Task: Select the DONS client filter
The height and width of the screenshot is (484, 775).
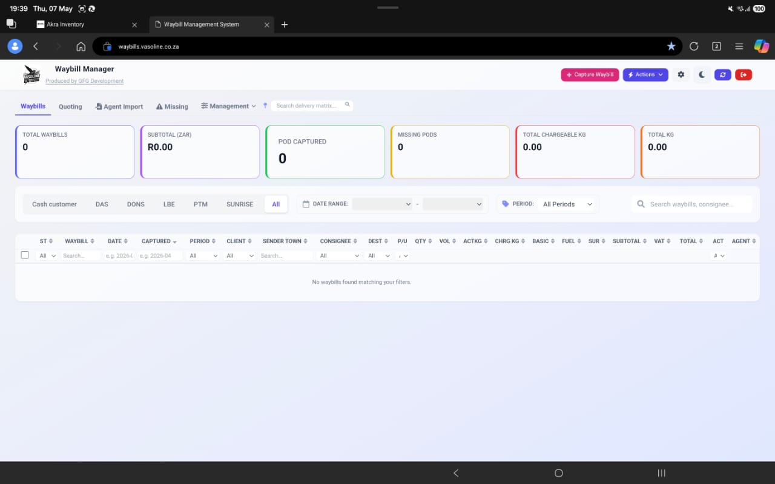Action: (x=136, y=204)
